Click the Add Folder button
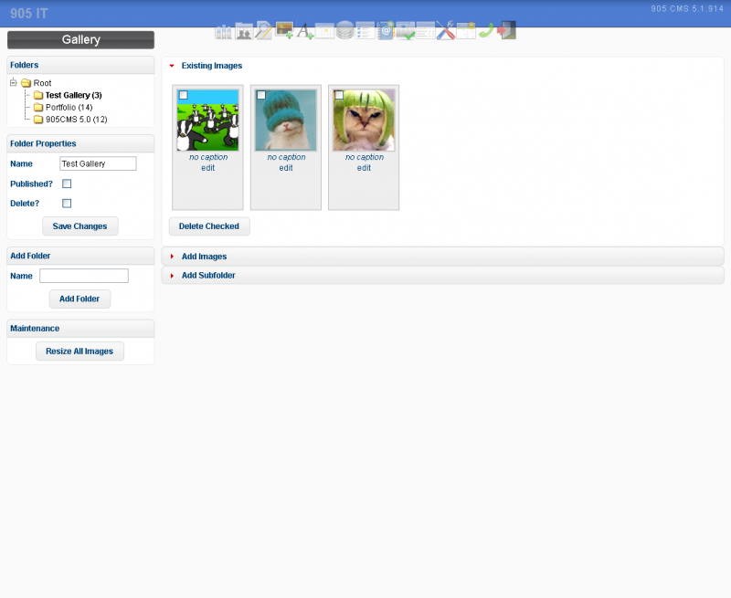This screenshot has width=731, height=598. [x=79, y=299]
